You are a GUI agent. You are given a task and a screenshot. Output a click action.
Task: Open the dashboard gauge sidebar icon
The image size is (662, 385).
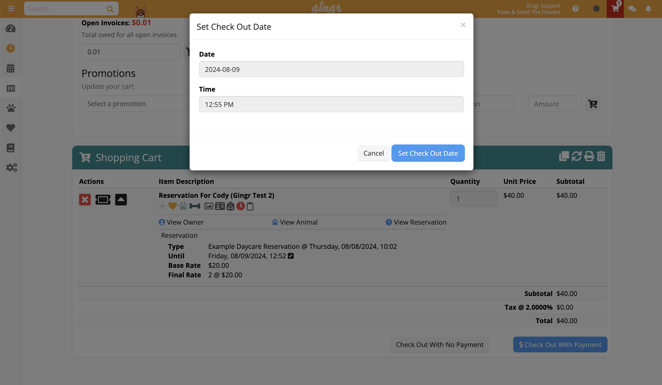[11, 29]
